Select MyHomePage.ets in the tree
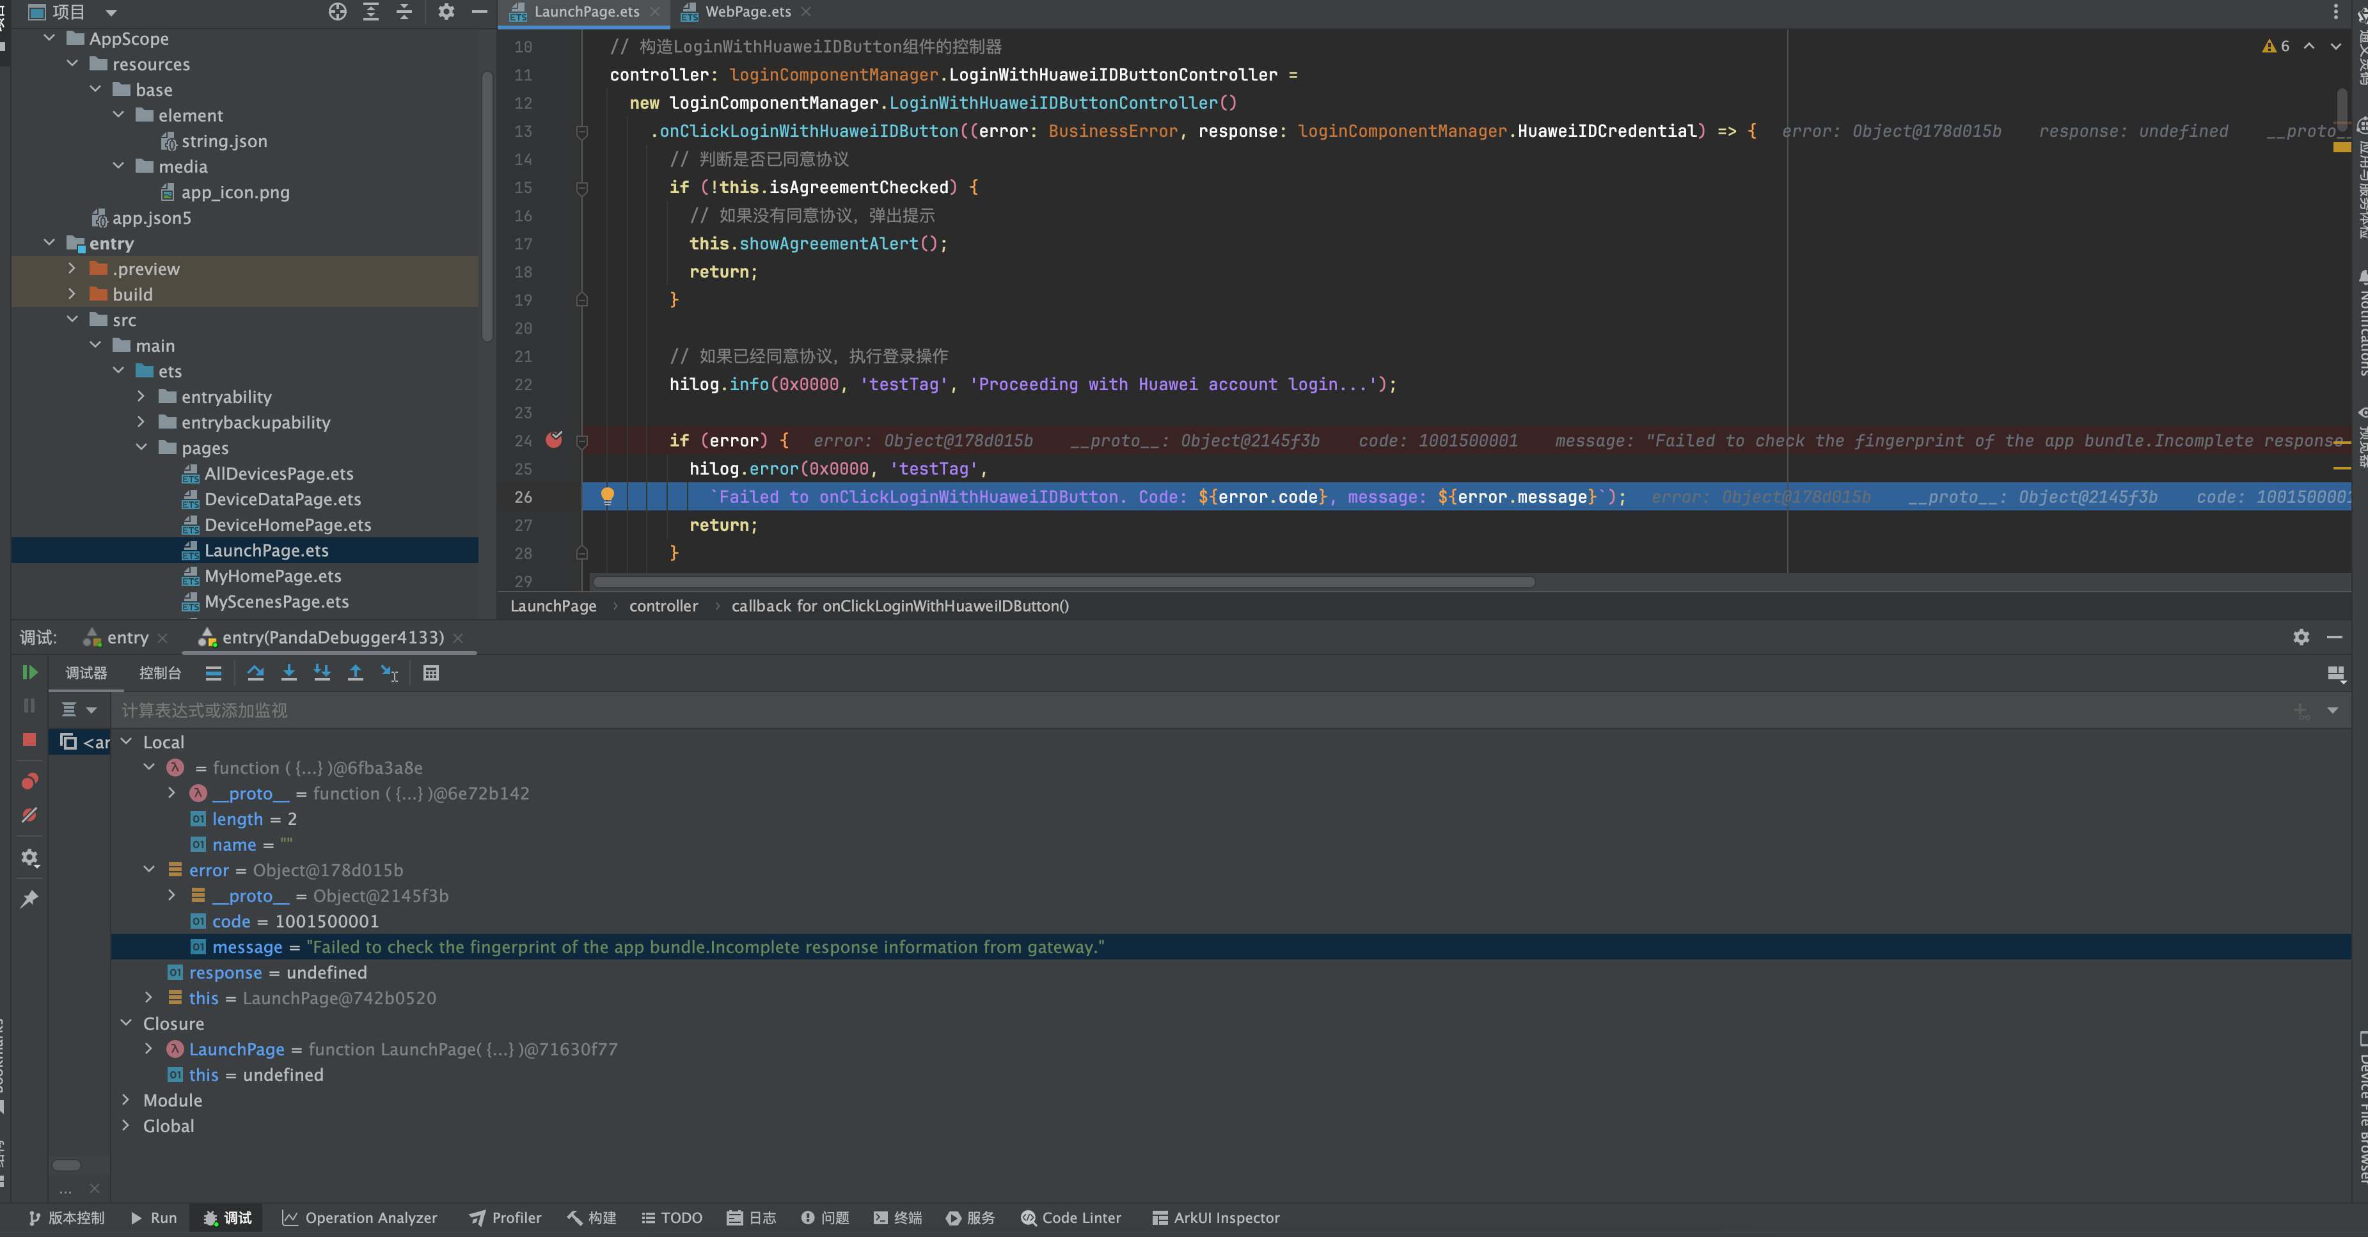Image resolution: width=2368 pixels, height=1237 pixels. click(272, 576)
